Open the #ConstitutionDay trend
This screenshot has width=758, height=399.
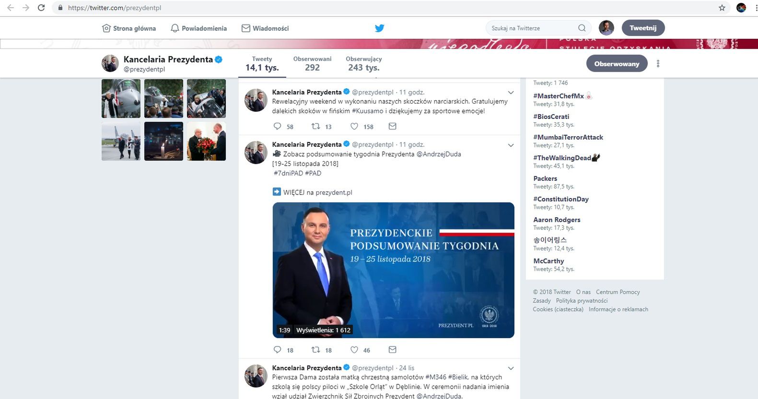coord(561,199)
